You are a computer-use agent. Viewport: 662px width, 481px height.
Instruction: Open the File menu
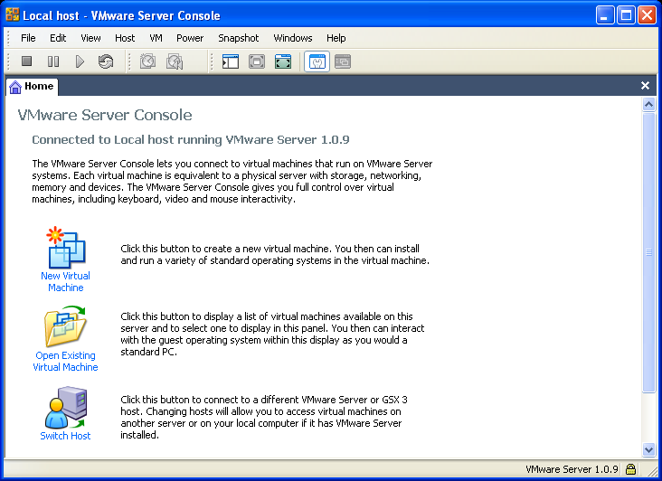[x=28, y=38]
